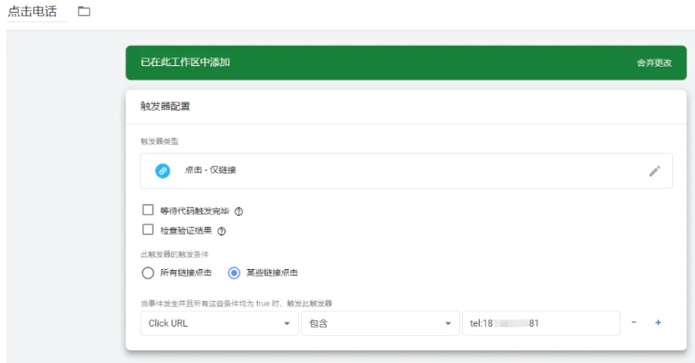The width and height of the screenshot is (695, 363).
Task: Click the blue link trigger type icon
Action: tap(163, 171)
